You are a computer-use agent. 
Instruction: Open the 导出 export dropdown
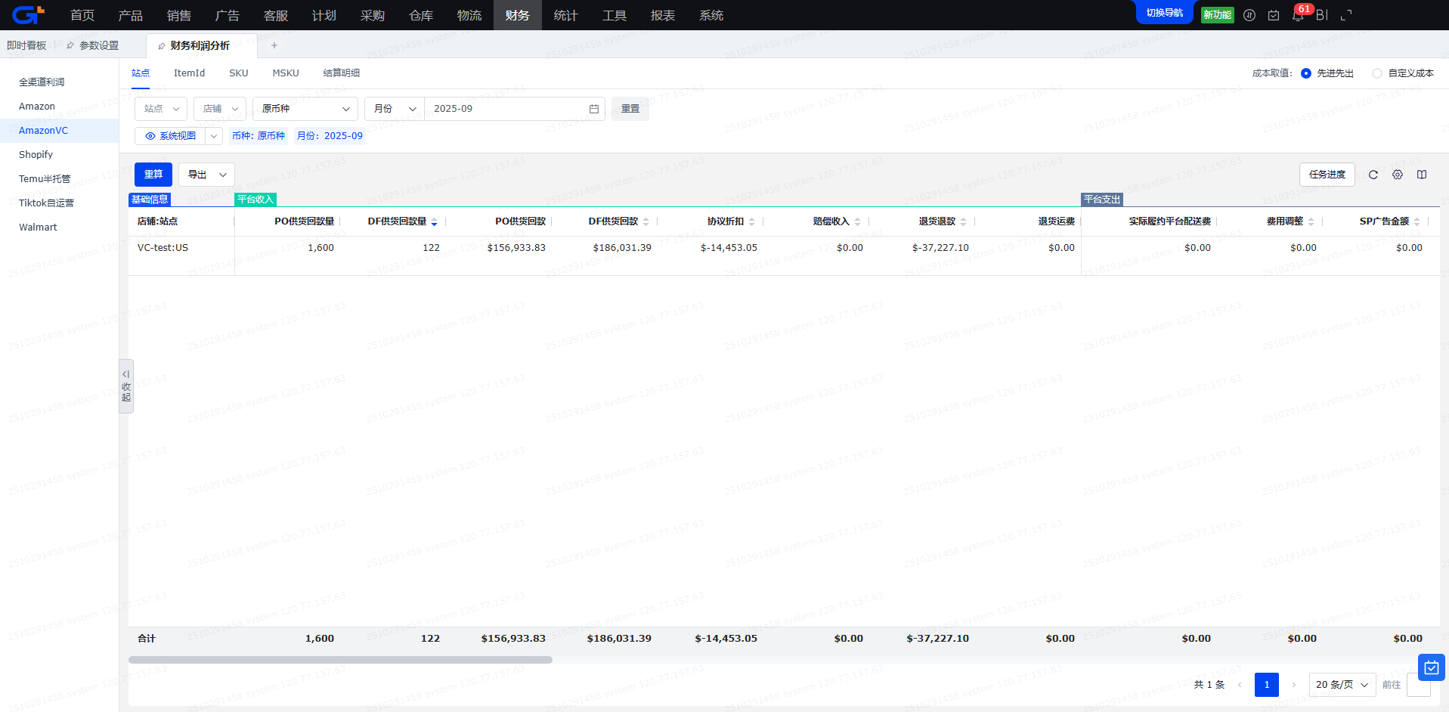[x=207, y=175]
